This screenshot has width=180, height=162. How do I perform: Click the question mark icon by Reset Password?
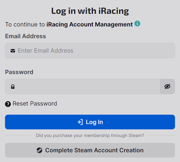8,104
